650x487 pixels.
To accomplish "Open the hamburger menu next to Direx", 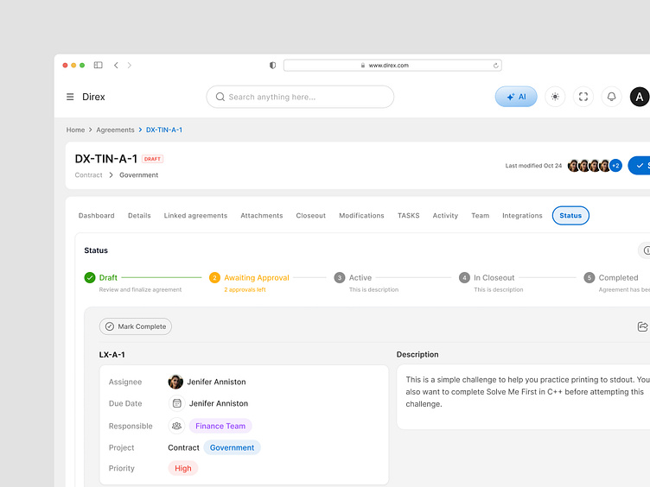I will point(70,97).
